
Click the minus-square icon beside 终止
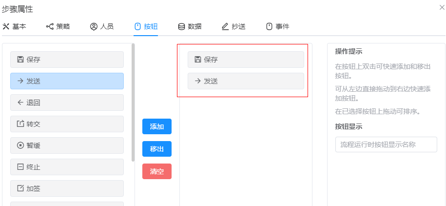20,167
